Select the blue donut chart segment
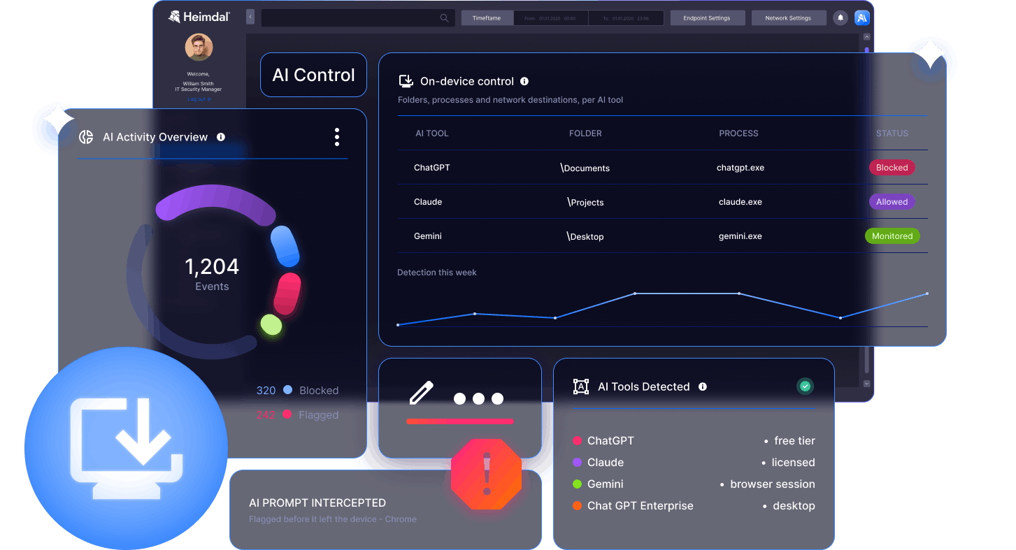1016x550 pixels. 285,246
